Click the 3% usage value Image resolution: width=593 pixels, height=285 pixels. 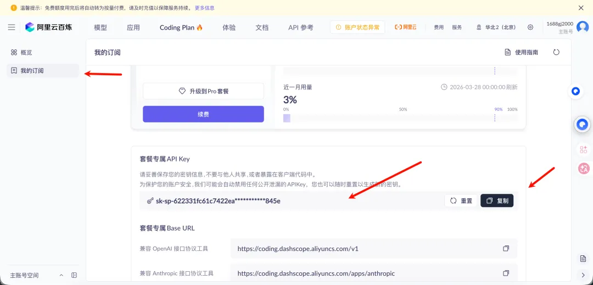(x=290, y=100)
